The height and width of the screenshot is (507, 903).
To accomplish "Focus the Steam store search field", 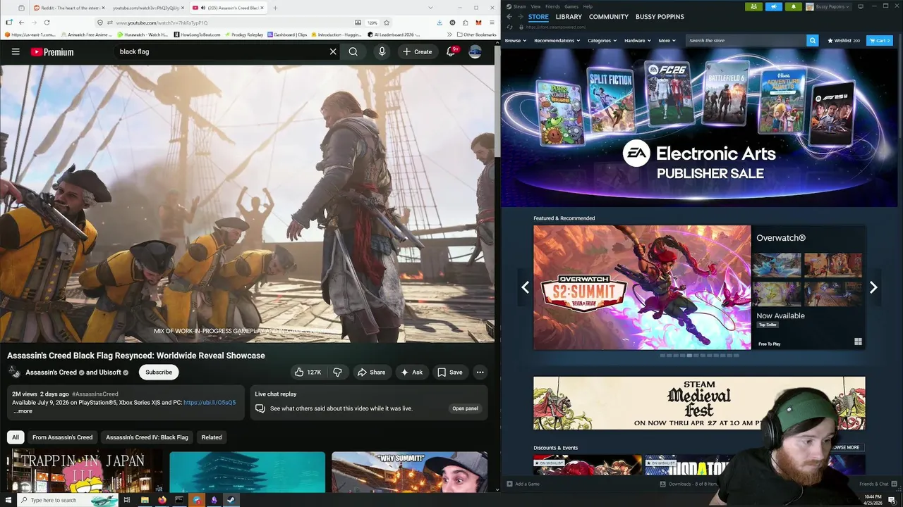I will 746,40.
